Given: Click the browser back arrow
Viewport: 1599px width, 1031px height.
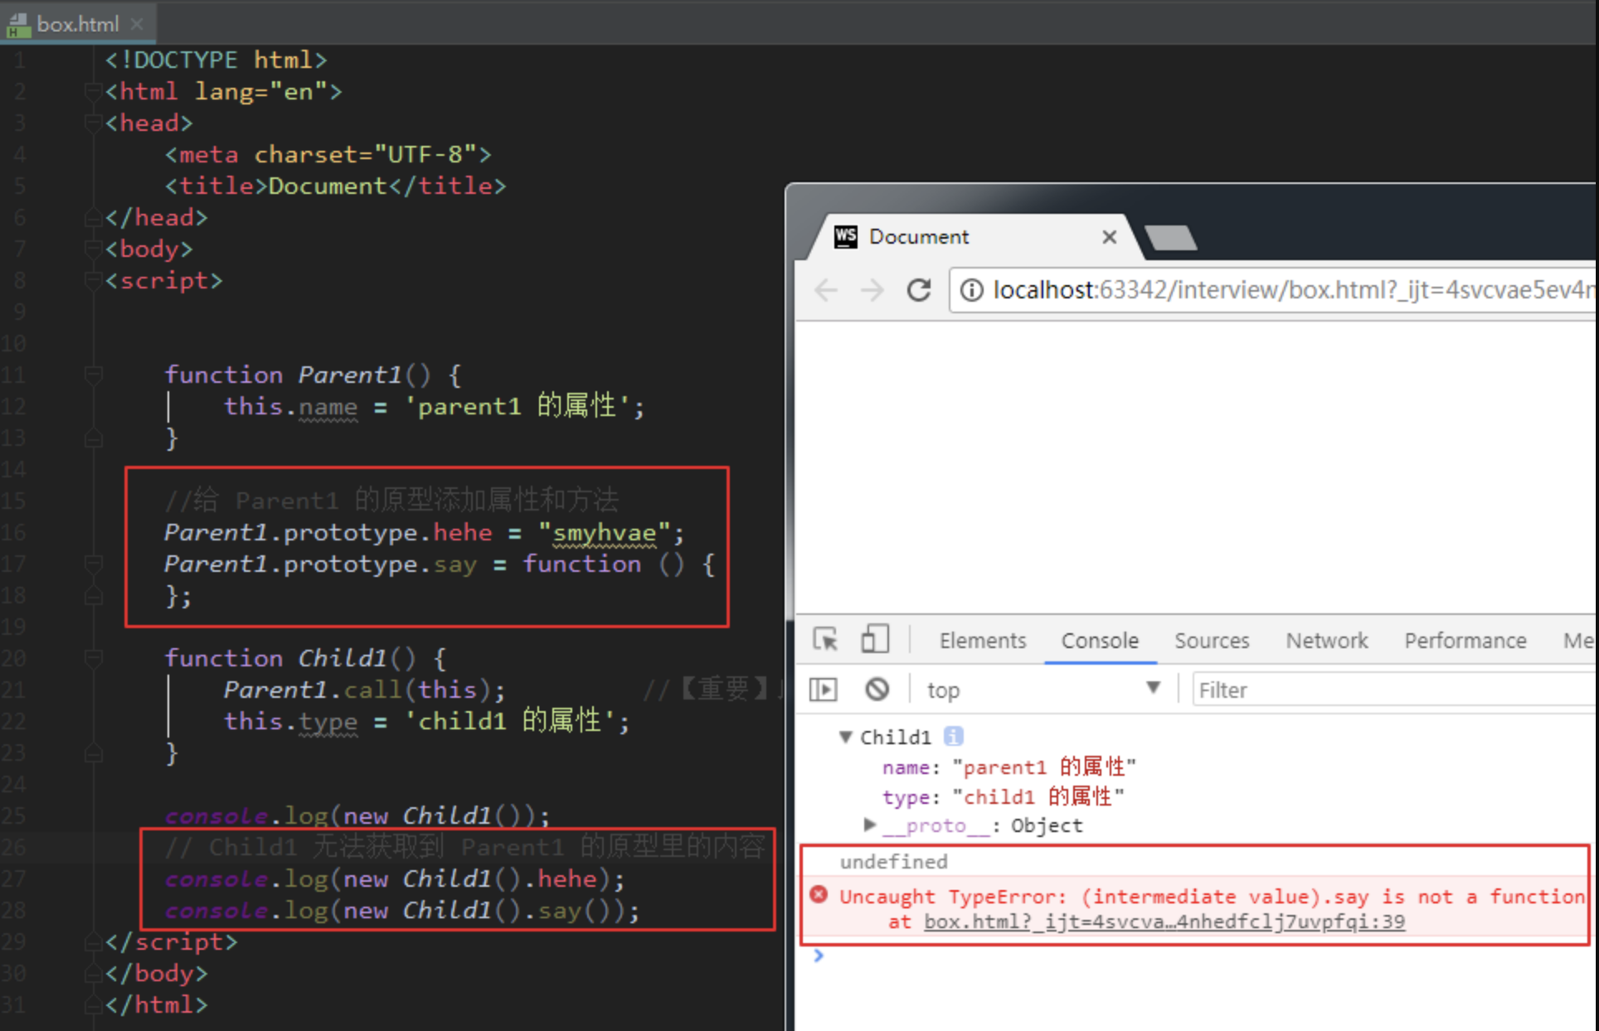Looking at the screenshot, I should click(x=826, y=290).
